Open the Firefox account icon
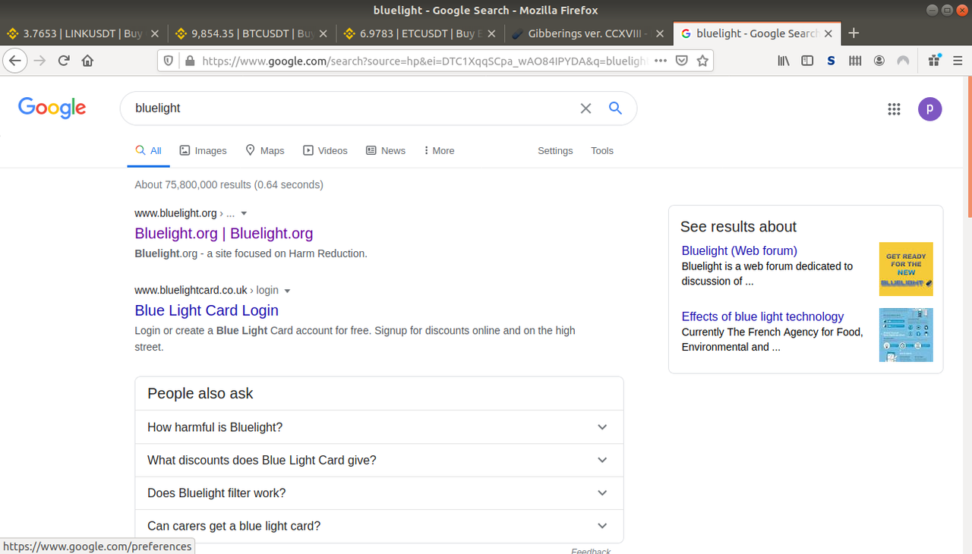 (x=879, y=61)
